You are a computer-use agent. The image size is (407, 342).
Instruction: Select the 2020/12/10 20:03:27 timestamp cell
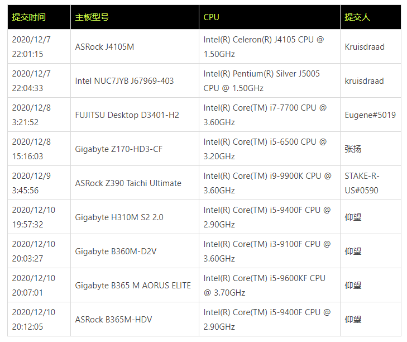39,251
